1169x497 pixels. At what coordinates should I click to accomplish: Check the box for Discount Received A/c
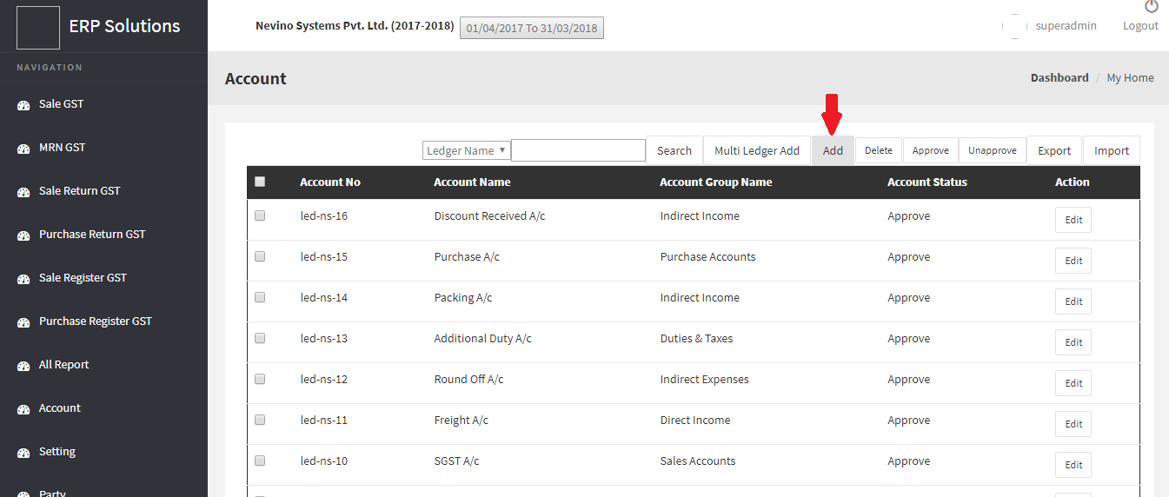pos(260,215)
